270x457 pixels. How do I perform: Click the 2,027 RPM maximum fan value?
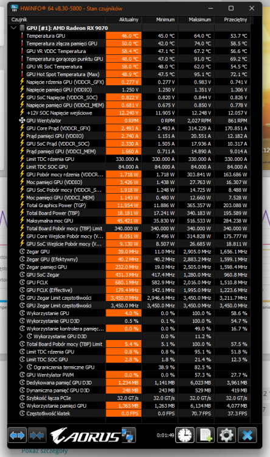(x=199, y=121)
